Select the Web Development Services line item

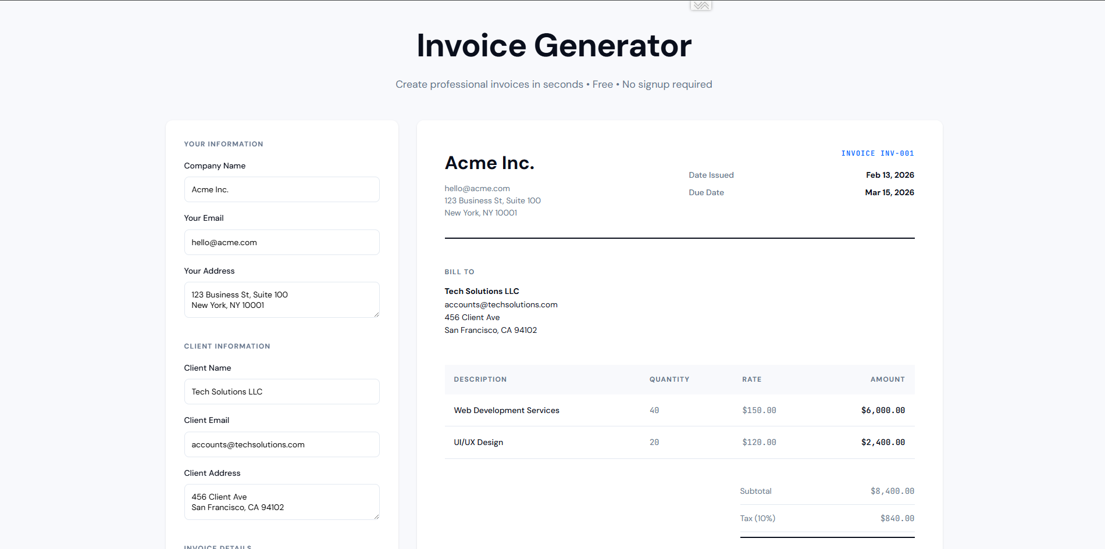(506, 410)
